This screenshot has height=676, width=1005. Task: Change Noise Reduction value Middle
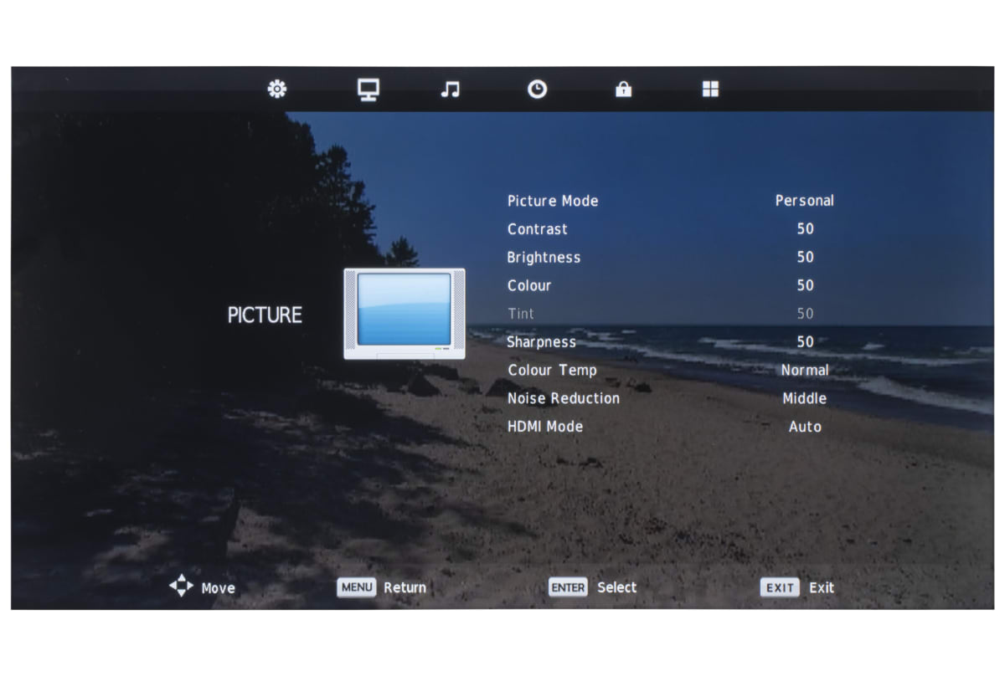tap(804, 398)
